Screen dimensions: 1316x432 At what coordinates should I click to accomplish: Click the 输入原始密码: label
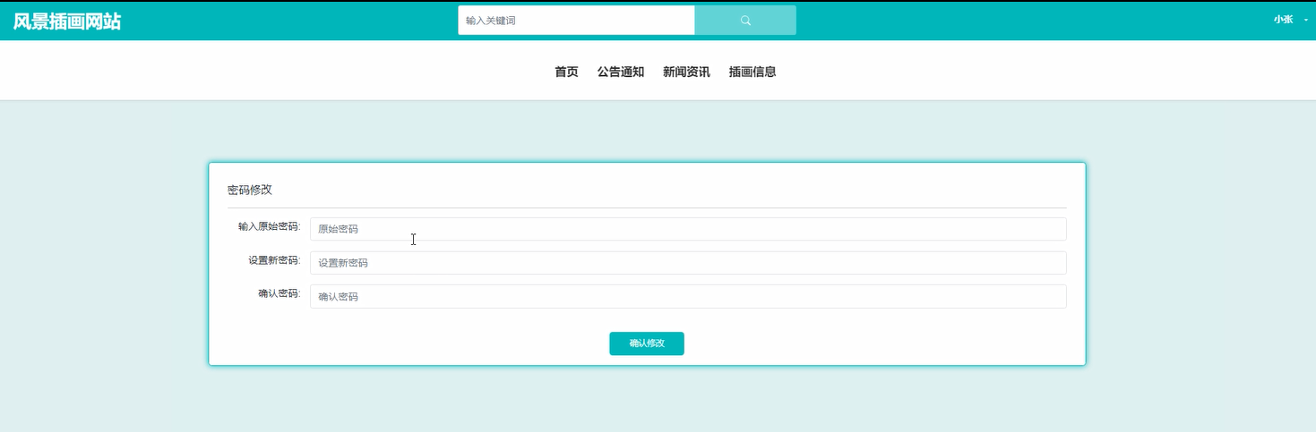pyautogui.click(x=269, y=227)
